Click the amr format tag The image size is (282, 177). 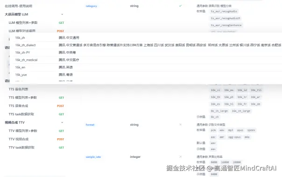pyautogui.click(x=222, y=137)
